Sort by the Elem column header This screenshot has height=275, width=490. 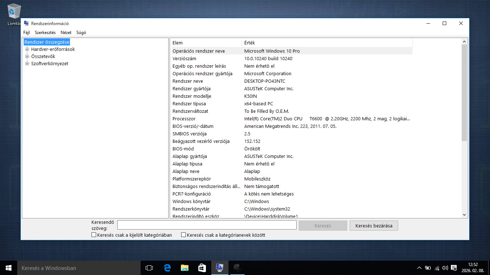click(x=207, y=43)
